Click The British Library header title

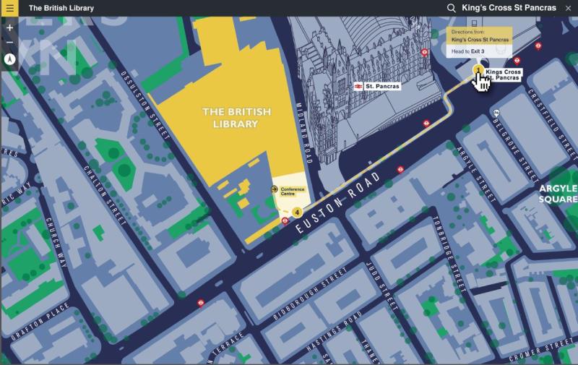[x=61, y=8]
